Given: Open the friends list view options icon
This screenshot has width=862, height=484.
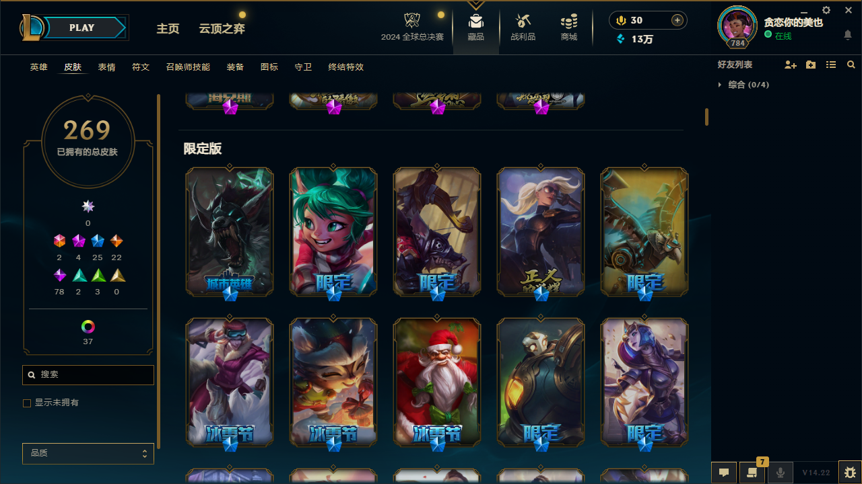Looking at the screenshot, I should [831, 65].
